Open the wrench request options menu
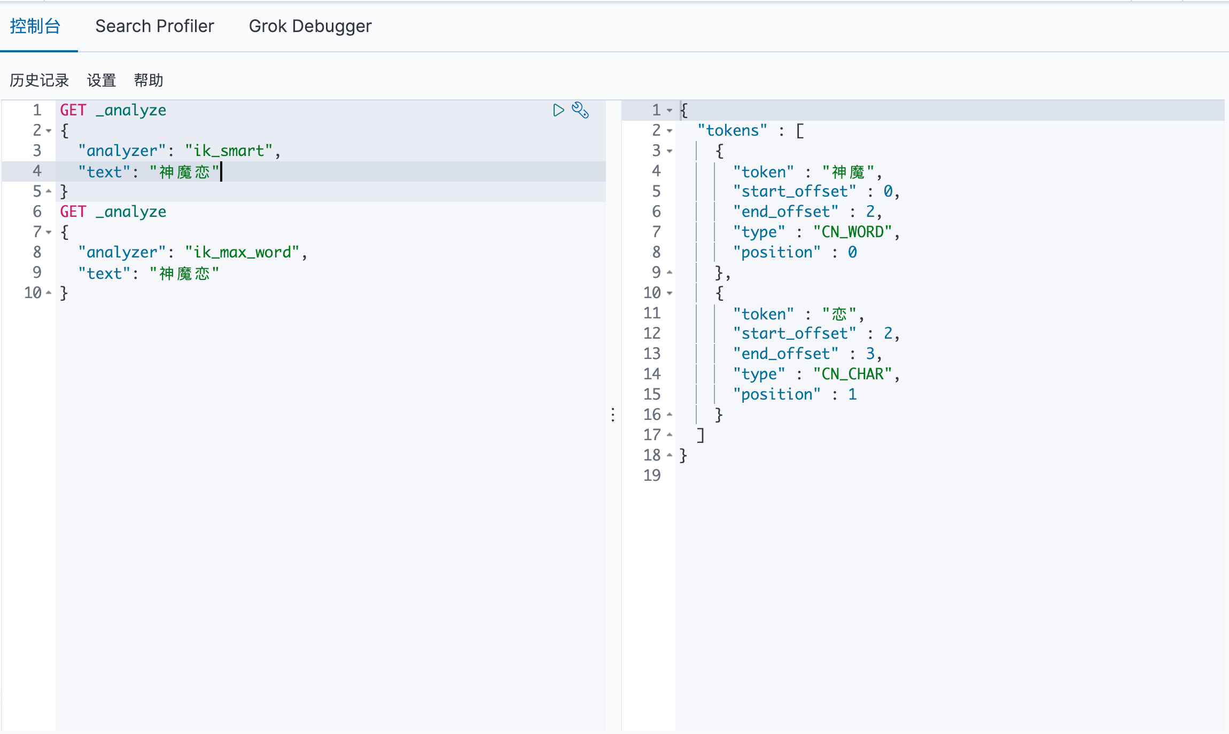 coord(580,110)
